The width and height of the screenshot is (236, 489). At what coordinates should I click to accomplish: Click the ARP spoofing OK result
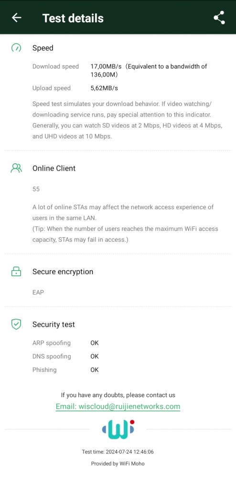point(95,343)
